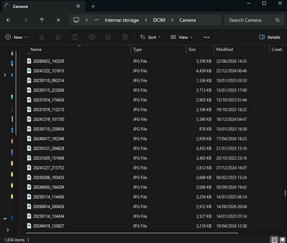Go up one folder level
Screen dimensions: 287x243
click(x=42, y=20)
